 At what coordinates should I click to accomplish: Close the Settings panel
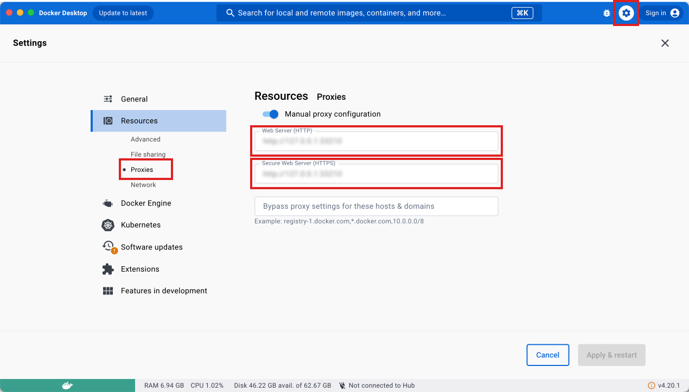665,43
